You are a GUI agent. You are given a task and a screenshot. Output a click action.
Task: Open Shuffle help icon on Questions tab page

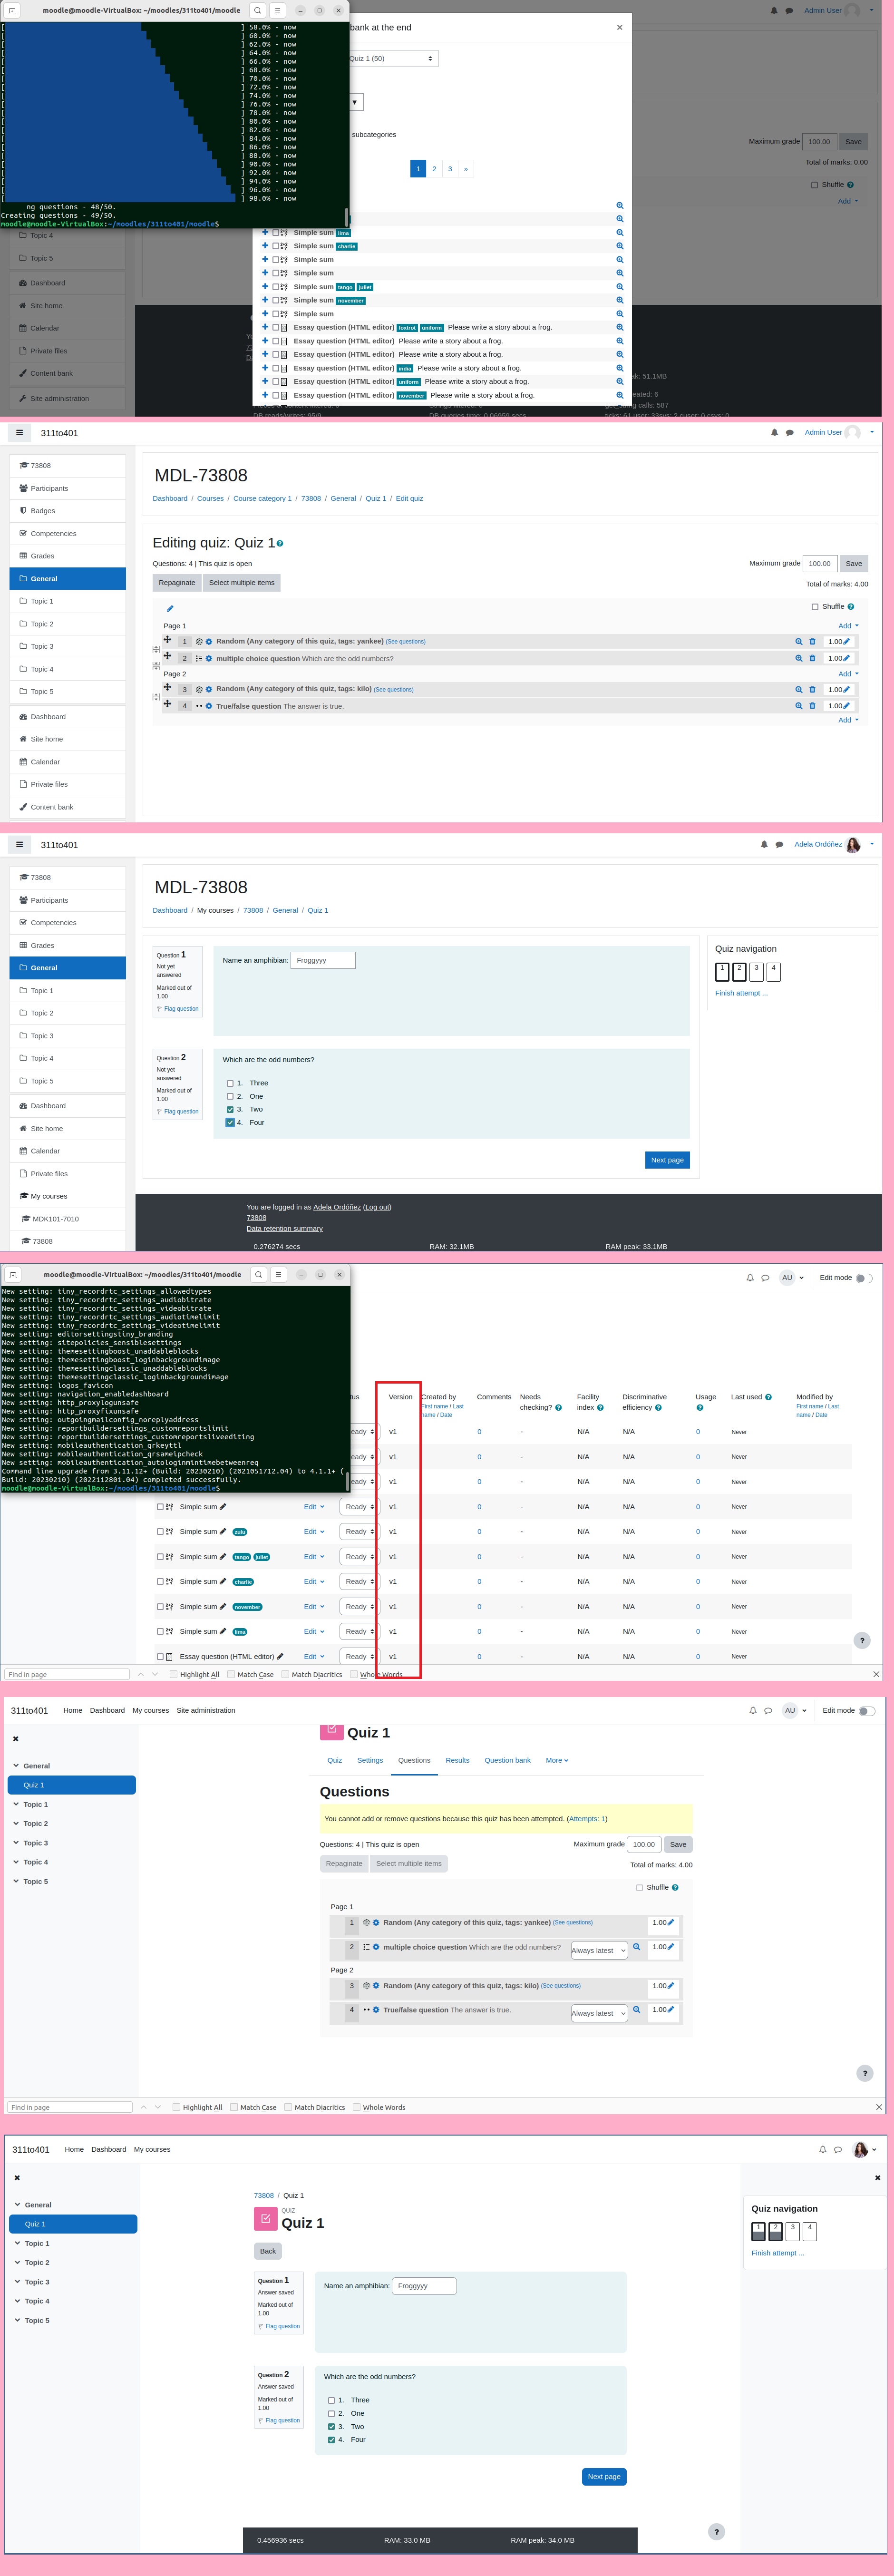pyautogui.click(x=675, y=1888)
